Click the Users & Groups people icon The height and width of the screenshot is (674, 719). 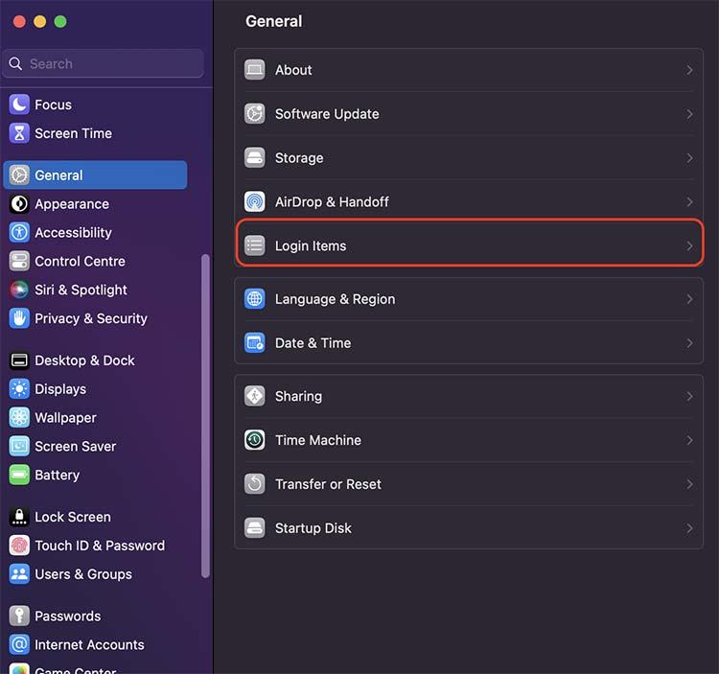coord(19,574)
